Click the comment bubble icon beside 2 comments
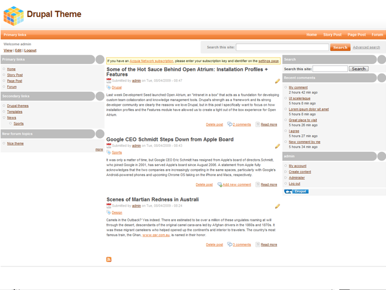Screen dimensions: 386x290 (229, 124)
